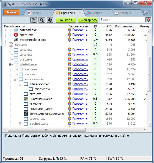Click the window icon of smss.exe
The height and width of the screenshot is (163, 154).
[16, 59]
